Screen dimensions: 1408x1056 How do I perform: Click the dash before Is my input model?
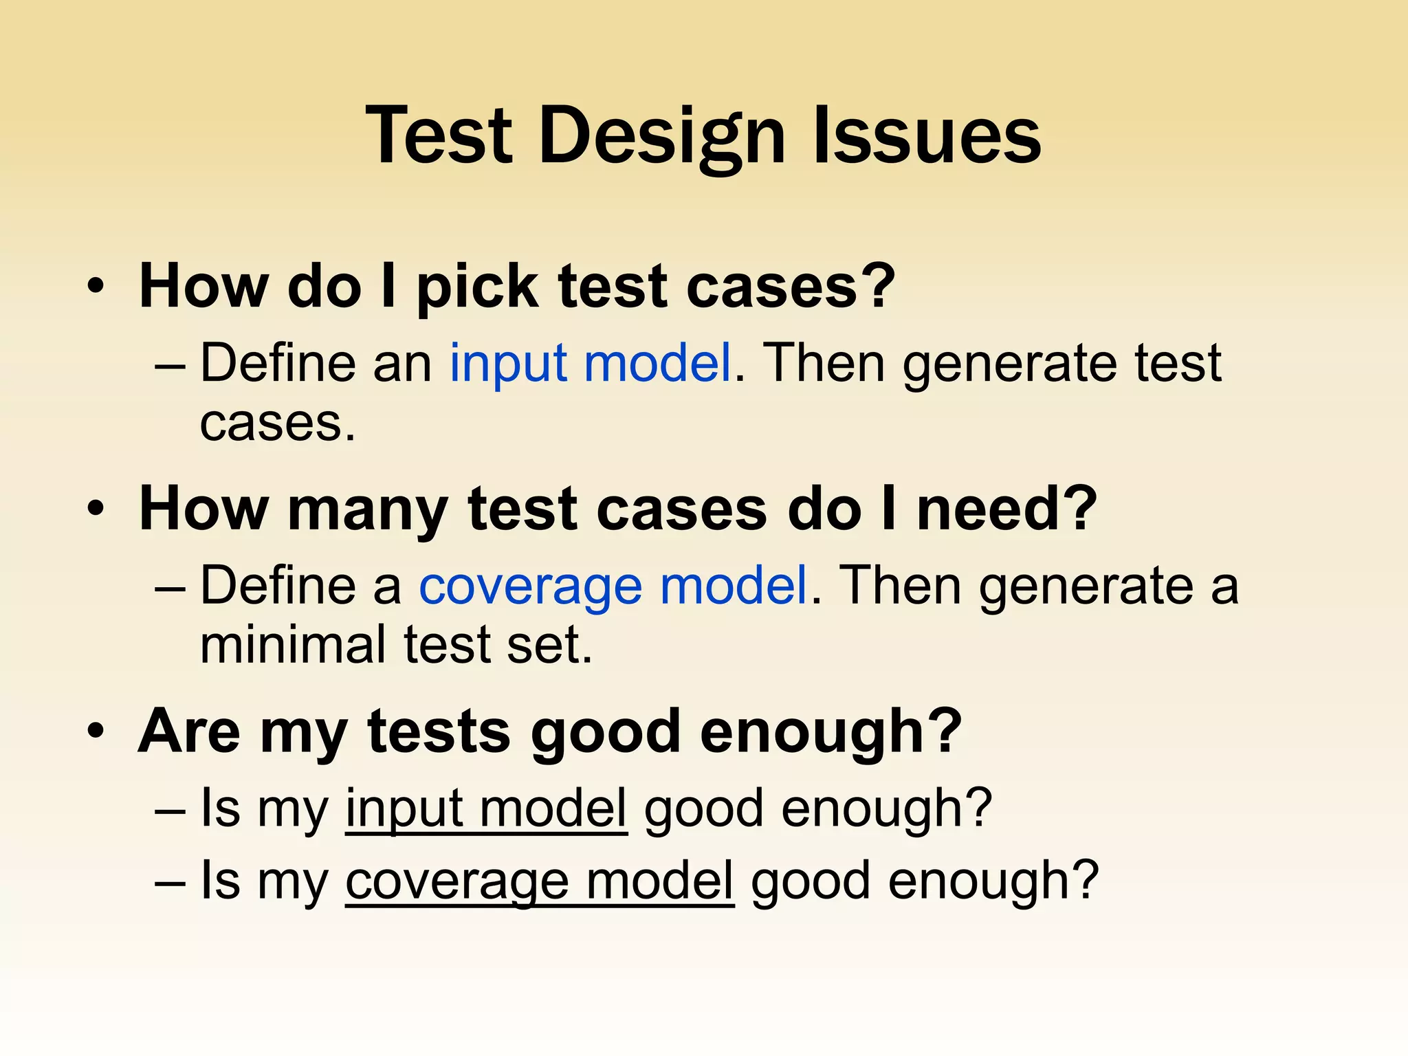pos(170,812)
